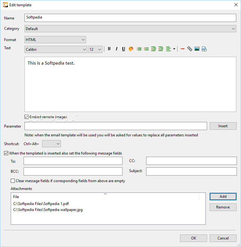Click the Insert parameter button
241x247 pixels.
tap(223, 126)
